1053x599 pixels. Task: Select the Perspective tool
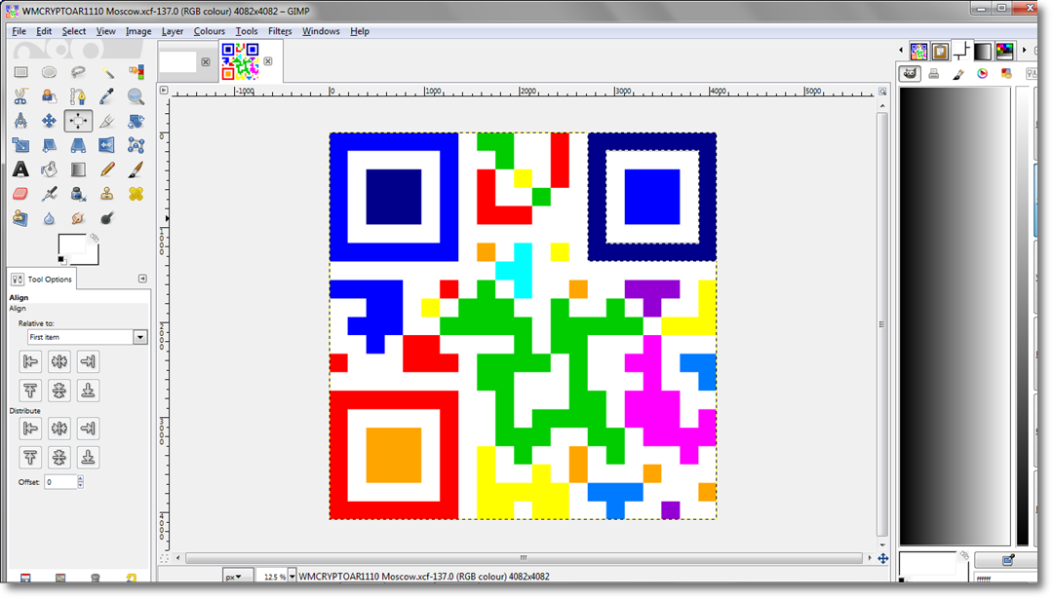tap(78, 145)
